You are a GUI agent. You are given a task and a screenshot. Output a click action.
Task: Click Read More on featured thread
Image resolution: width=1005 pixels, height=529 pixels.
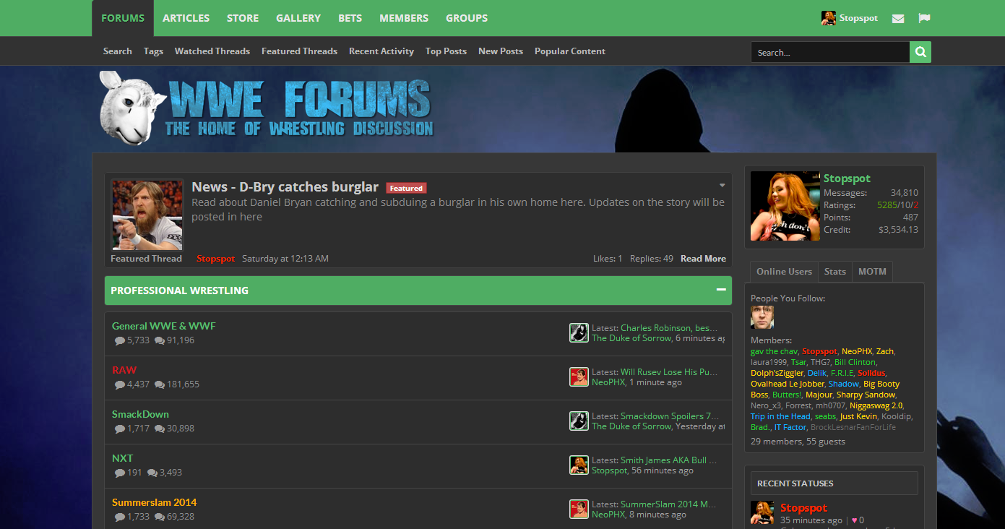pos(703,259)
